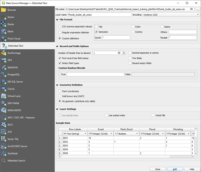
Task: Choose the Mesh layer icon
Action: point(4,31)
